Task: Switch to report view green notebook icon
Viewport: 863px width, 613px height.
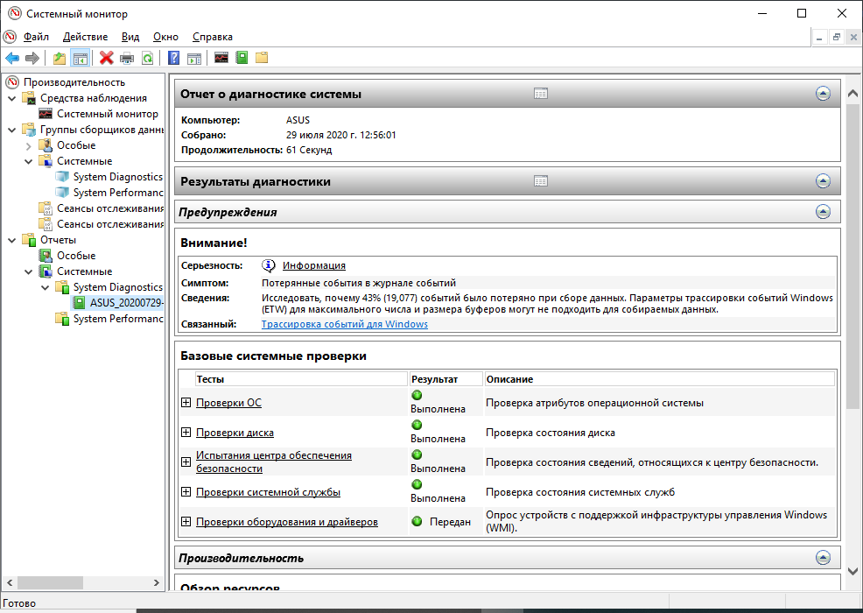Action: click(x=242, y=57)
